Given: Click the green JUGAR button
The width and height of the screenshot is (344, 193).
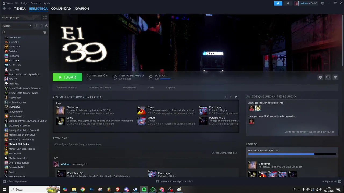Looking at the screenshot, I should pyautogui.click(x=67, y=77).
